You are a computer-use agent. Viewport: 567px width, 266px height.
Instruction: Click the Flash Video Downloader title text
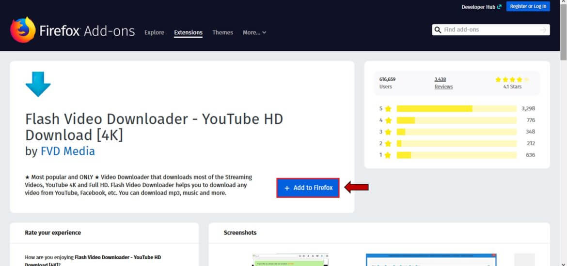[154, 127]
